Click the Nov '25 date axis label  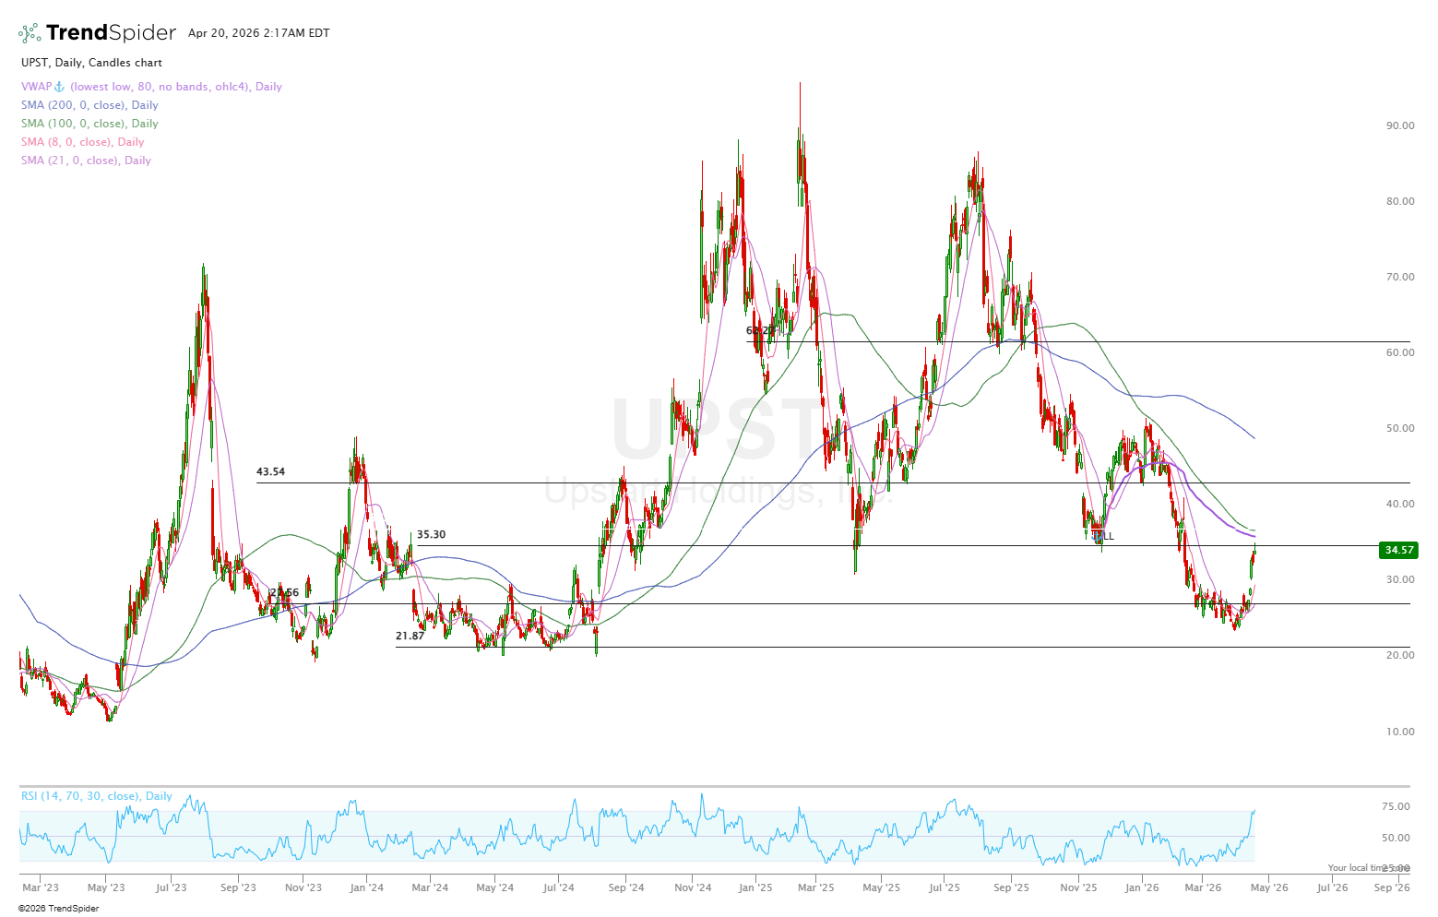[1079, 887]
